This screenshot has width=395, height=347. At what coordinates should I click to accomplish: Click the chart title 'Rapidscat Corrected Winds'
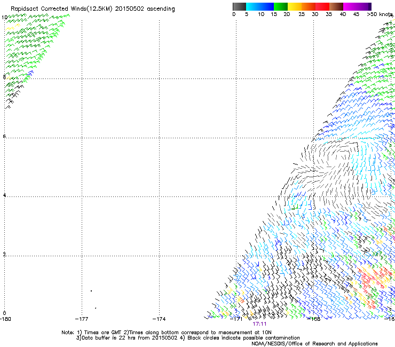pyautogui.click(x=61, y=9)
